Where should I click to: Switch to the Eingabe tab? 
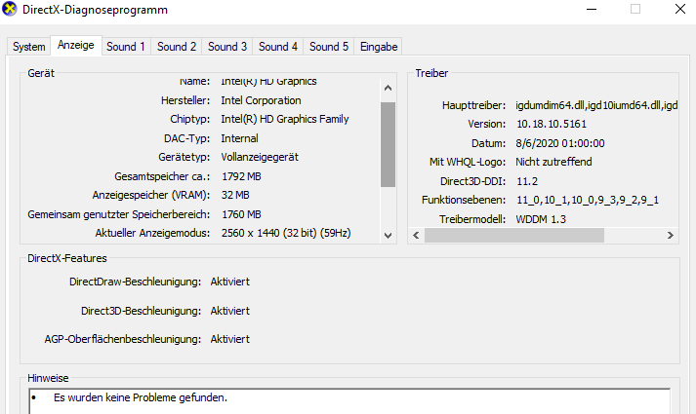[x=379, y=47]
